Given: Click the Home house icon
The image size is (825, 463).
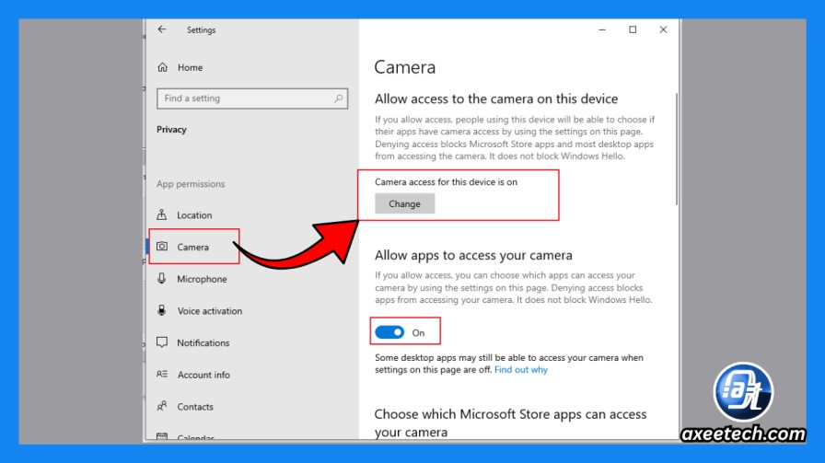Looking at the screenshot, I should coord(163,67).
